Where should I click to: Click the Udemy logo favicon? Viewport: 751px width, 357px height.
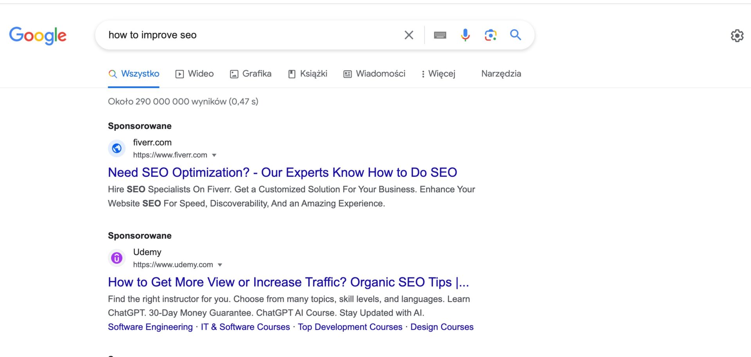[x=117, y=258]
